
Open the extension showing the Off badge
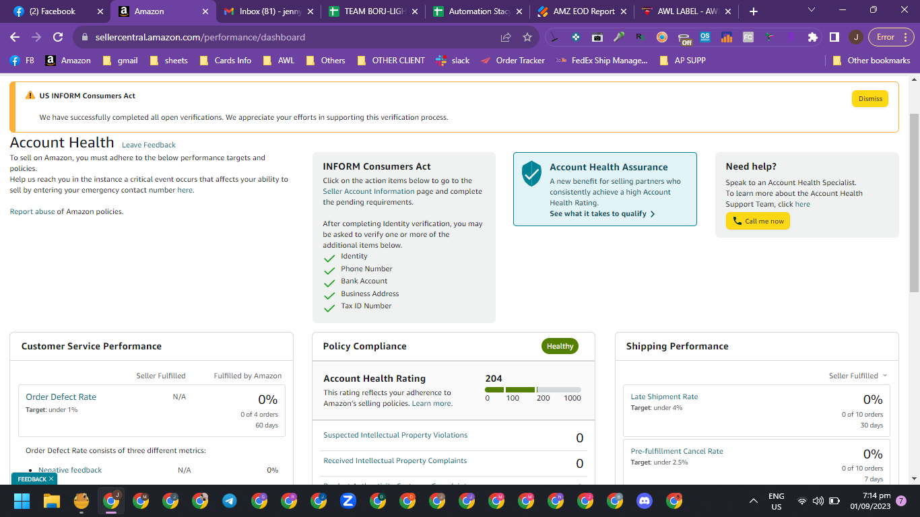(x=684, y=38)
